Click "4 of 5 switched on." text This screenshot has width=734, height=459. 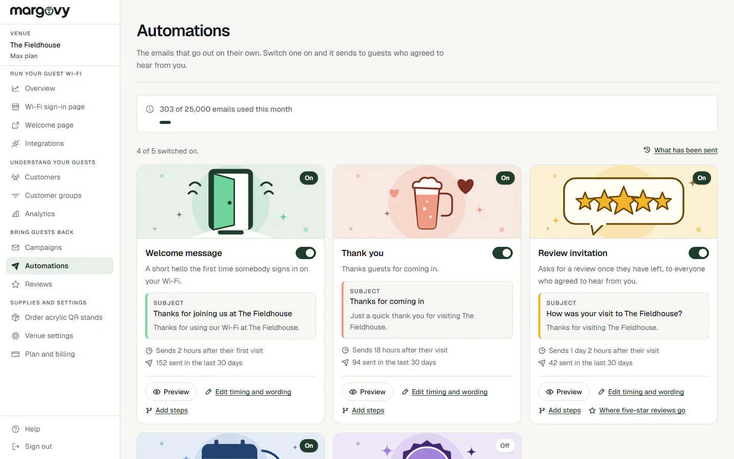pyautogui.click(x=168, y=151)
